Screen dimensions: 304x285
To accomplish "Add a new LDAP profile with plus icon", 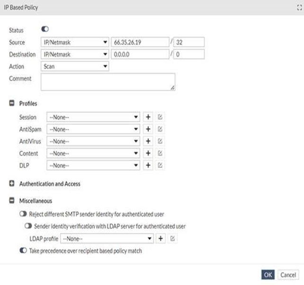I will (x=161, y=239).
